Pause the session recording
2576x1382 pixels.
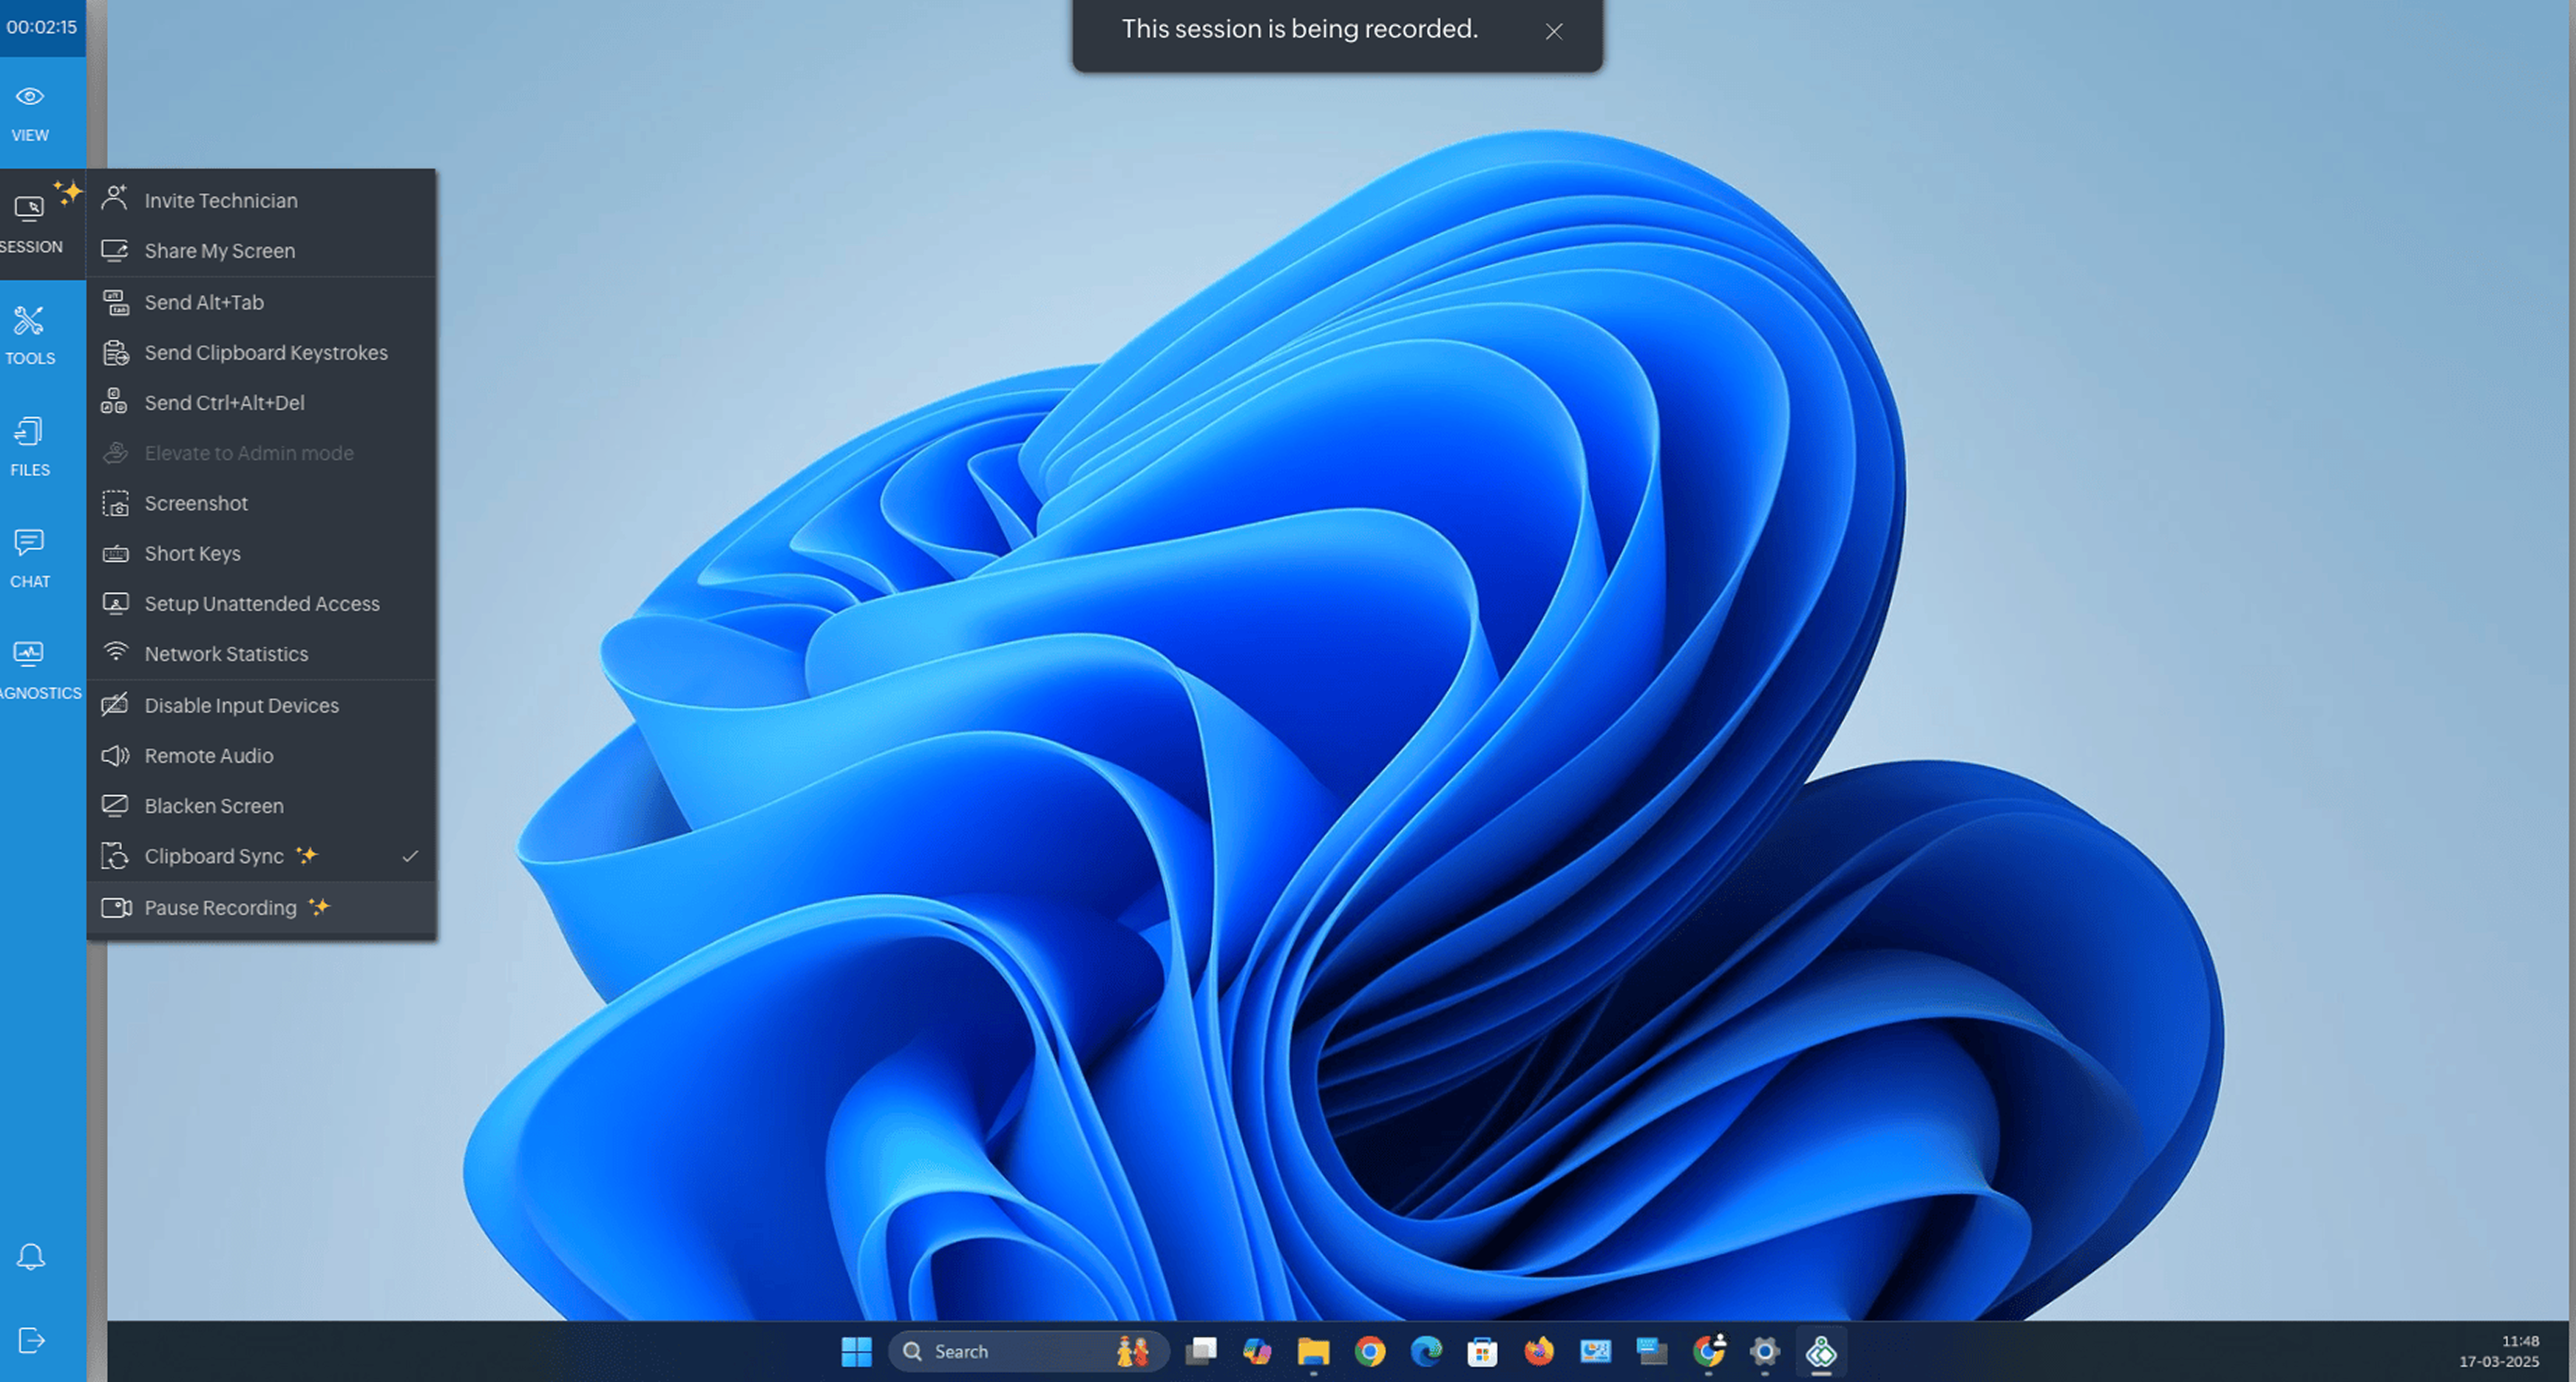pos(220,908)
